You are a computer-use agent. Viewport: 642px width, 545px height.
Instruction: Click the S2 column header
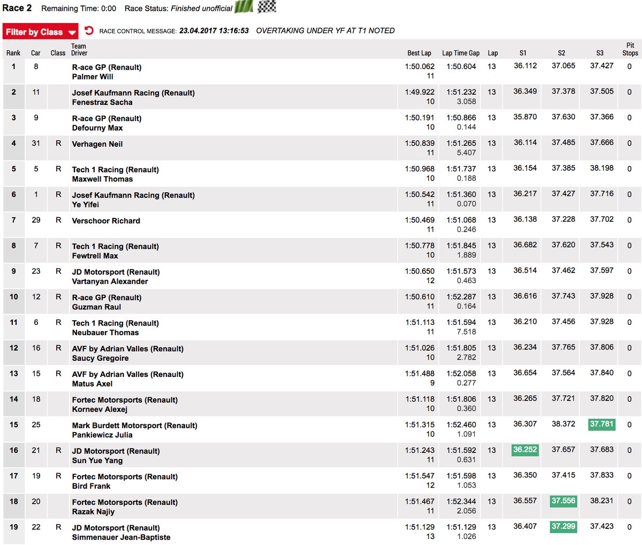click(x=561, y=53)
